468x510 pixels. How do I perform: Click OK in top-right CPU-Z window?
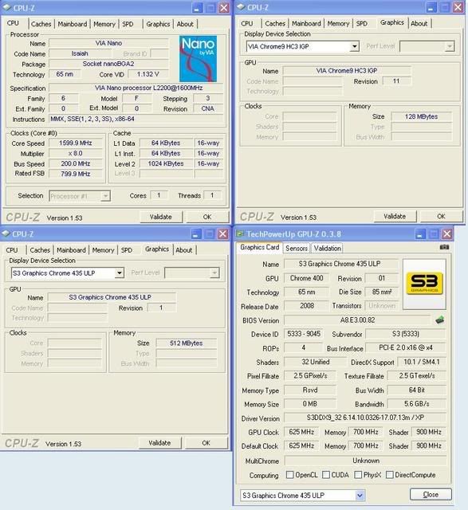click(x=441, y=216)
